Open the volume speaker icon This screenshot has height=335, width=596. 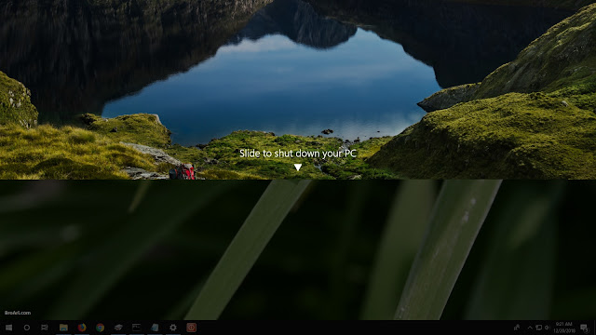(x=548, y=328)
